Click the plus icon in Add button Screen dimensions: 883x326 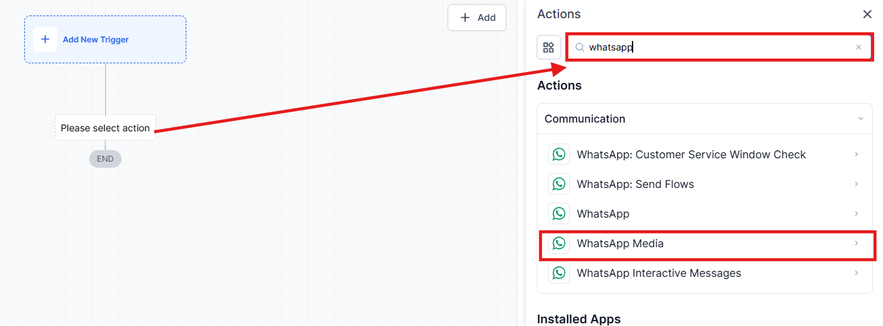[x=465, y=18]
